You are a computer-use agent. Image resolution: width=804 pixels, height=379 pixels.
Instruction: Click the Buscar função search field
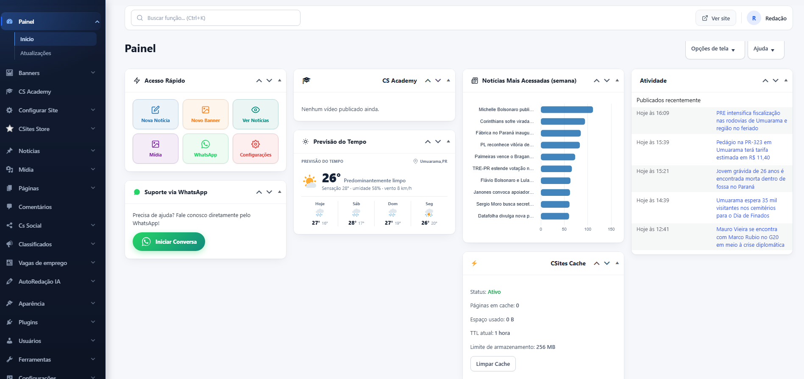(216, 18)
